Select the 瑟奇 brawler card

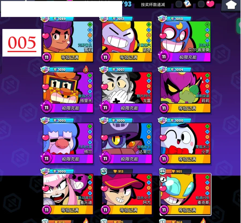[x=127, y=40]
